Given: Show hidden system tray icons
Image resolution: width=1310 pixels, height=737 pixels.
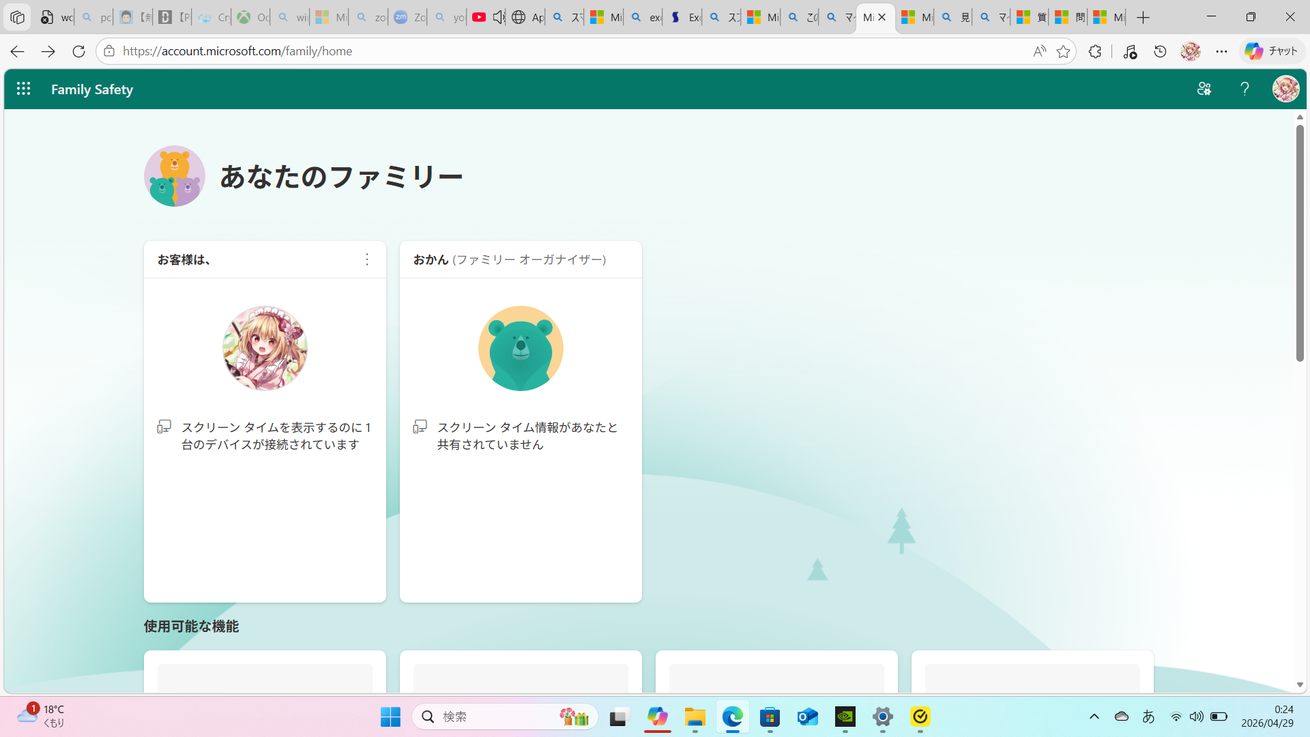Looking at the screenshot, I should [1094, 717].
